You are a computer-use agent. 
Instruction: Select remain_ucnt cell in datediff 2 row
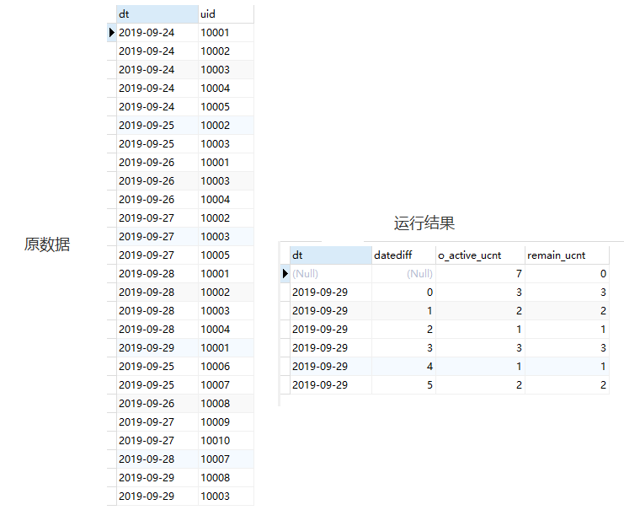pyautogui.click(x=567, y=329)
